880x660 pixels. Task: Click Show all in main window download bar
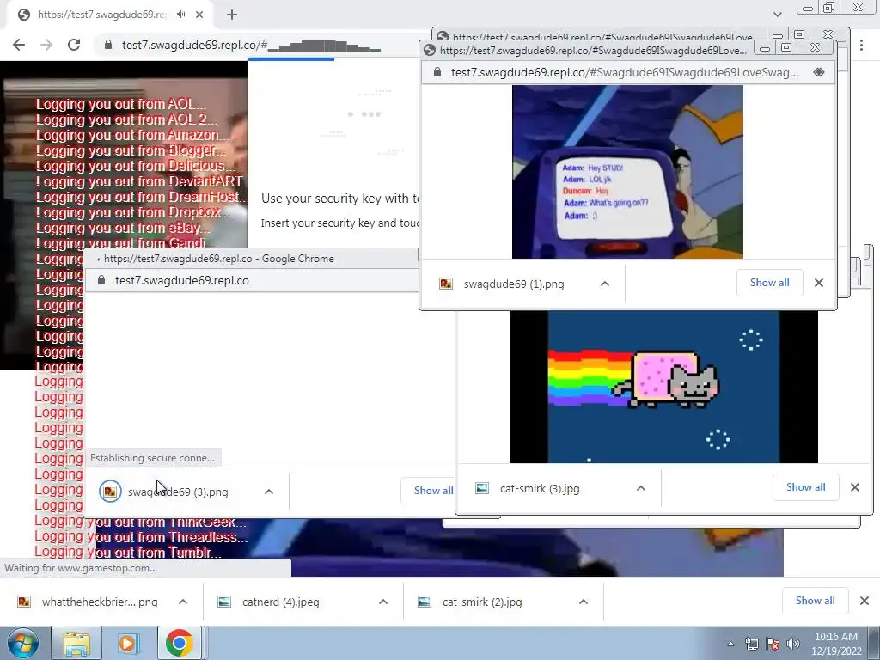[815, 601]
